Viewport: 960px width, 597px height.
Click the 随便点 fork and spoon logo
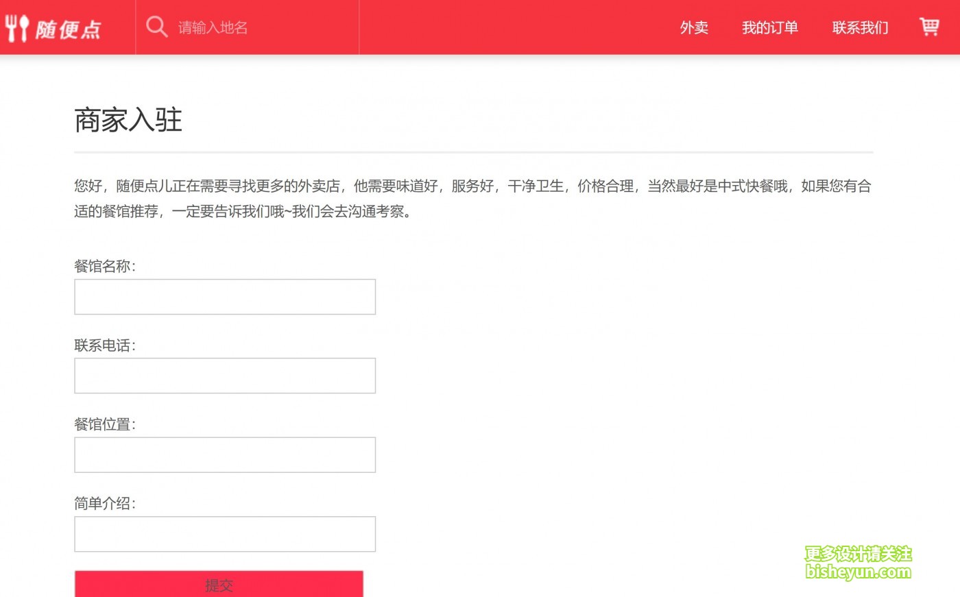53,28
